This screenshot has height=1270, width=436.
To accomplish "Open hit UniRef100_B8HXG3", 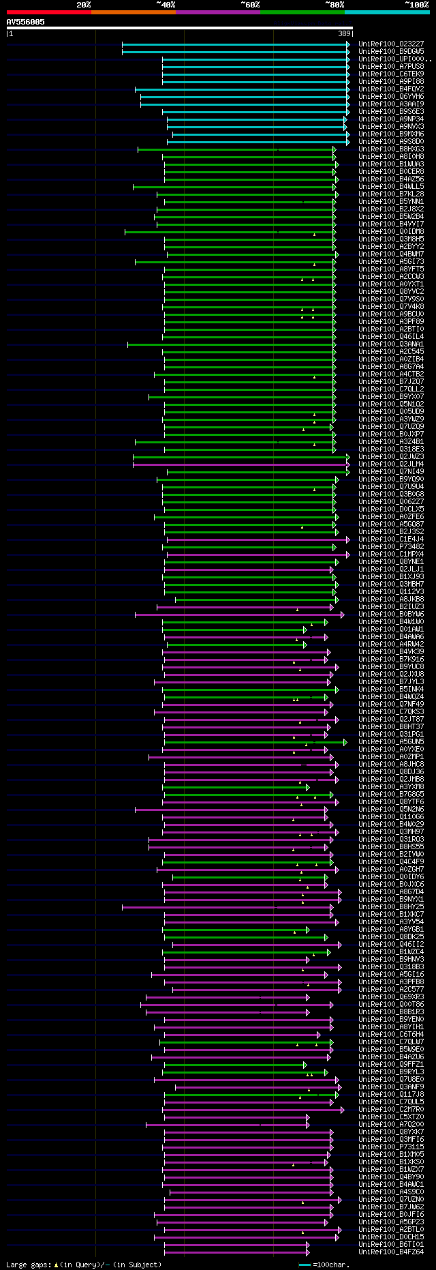I will point(391,149).
